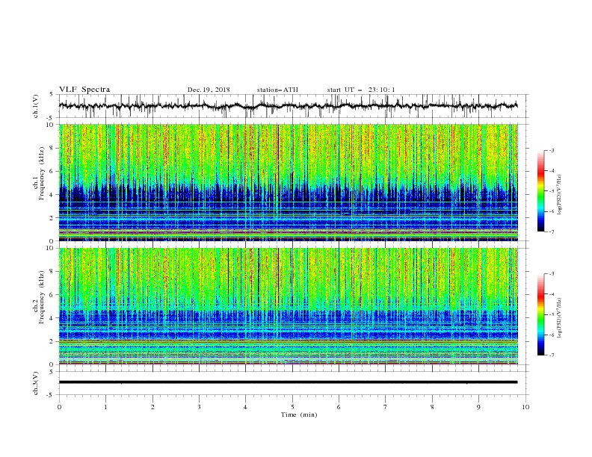Click time axis tick label "2"
The width and height of the screenshot is (592, 457).
152,407
